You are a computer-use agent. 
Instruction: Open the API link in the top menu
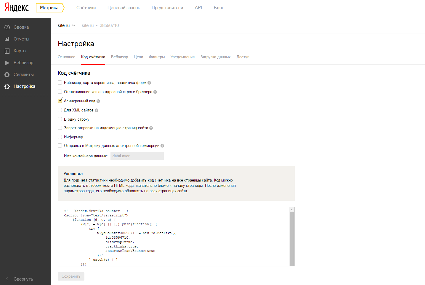(x=198, y=8)
